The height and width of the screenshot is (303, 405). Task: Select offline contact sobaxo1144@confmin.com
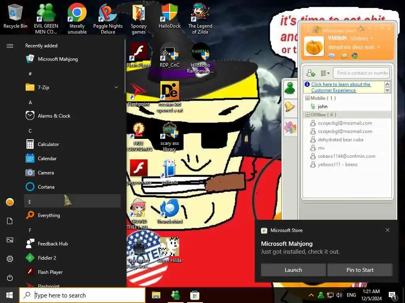pyautogui.click(x=347, y=156)
